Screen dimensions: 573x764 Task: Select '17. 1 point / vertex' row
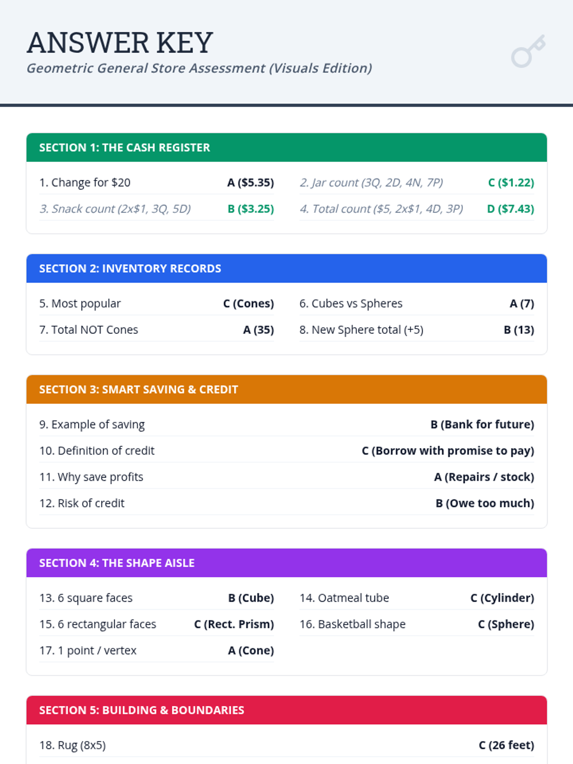click(x=88, y=650)
